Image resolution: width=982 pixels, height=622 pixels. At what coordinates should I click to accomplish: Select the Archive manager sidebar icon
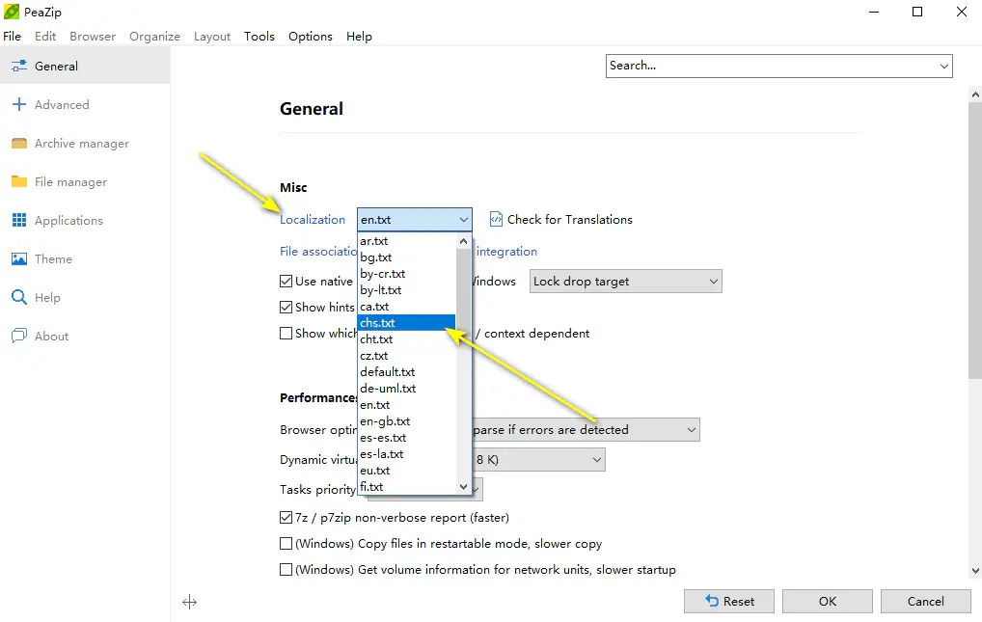tap(18, 144)
